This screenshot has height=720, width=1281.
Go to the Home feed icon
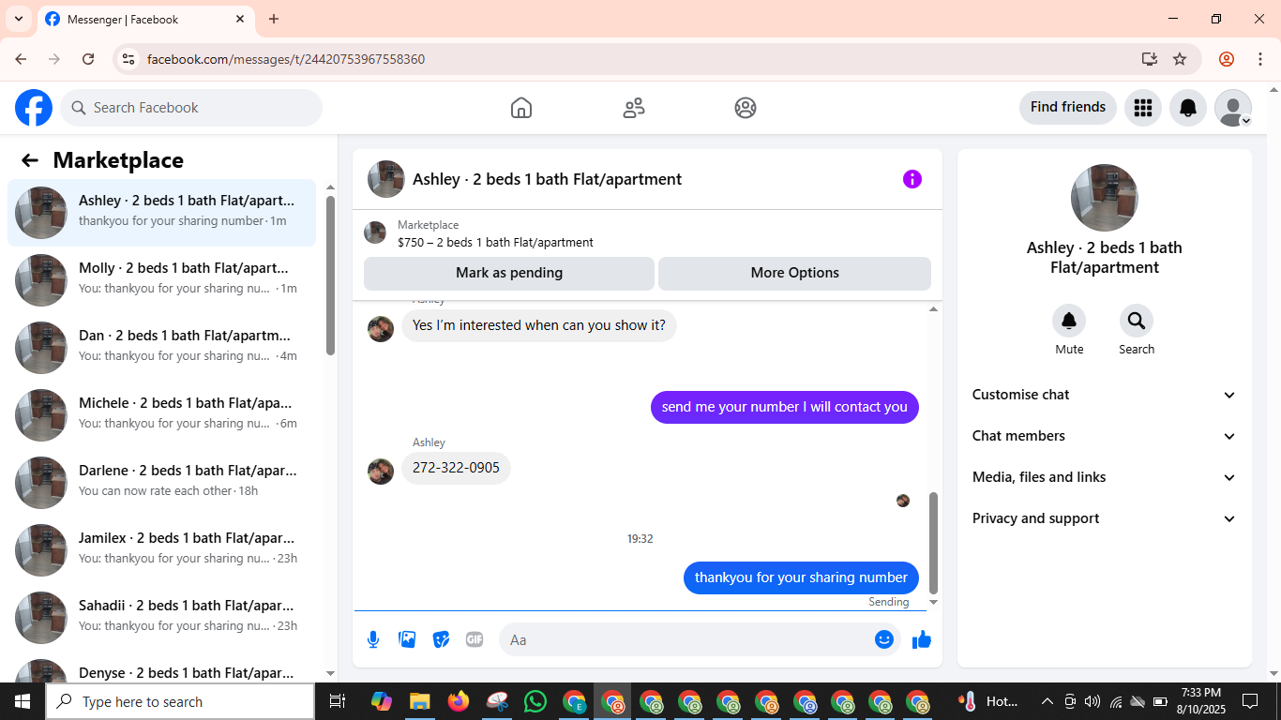click(x=521, y=108)
